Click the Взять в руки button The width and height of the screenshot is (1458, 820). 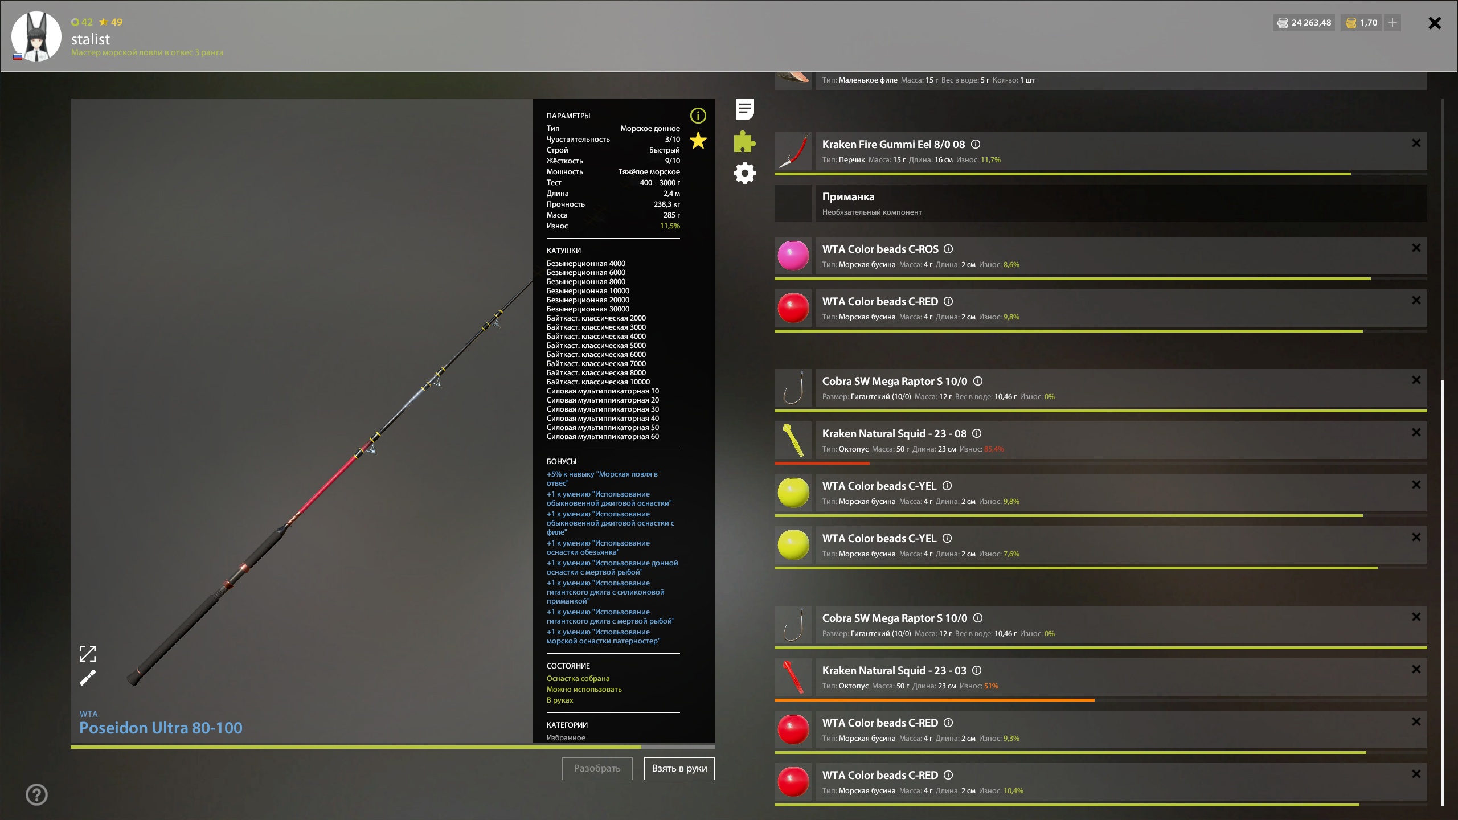679,769
